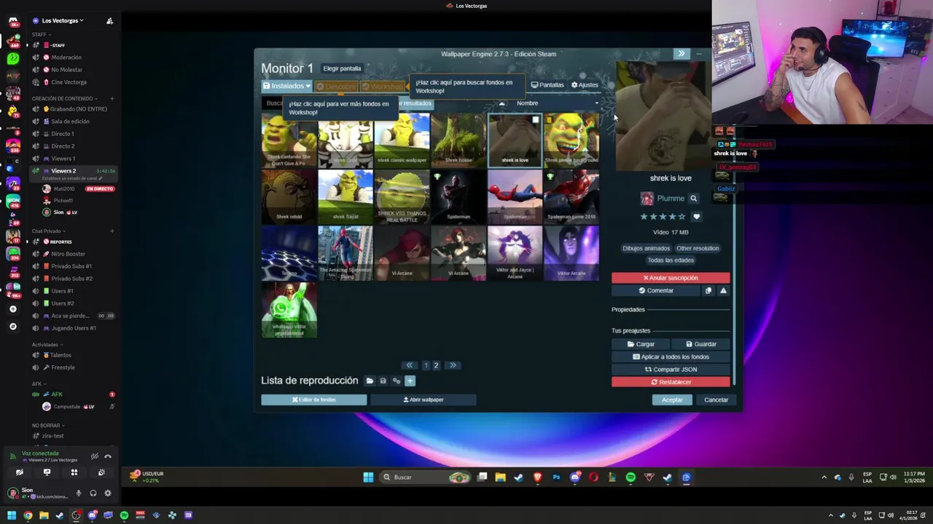This screenshot has width=933, height=524.
Task: Click Comentar button
Action: 656,290
